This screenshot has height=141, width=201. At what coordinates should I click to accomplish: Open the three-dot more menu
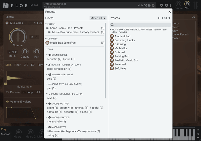pyautogui.click(x=171, y=5)
